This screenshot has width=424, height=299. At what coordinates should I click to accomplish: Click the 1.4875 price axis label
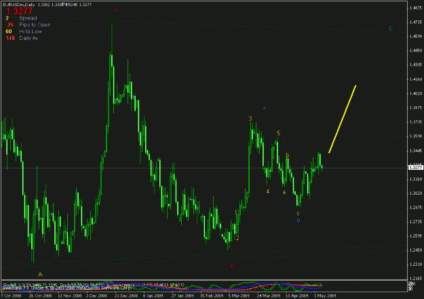click(416, 8)
